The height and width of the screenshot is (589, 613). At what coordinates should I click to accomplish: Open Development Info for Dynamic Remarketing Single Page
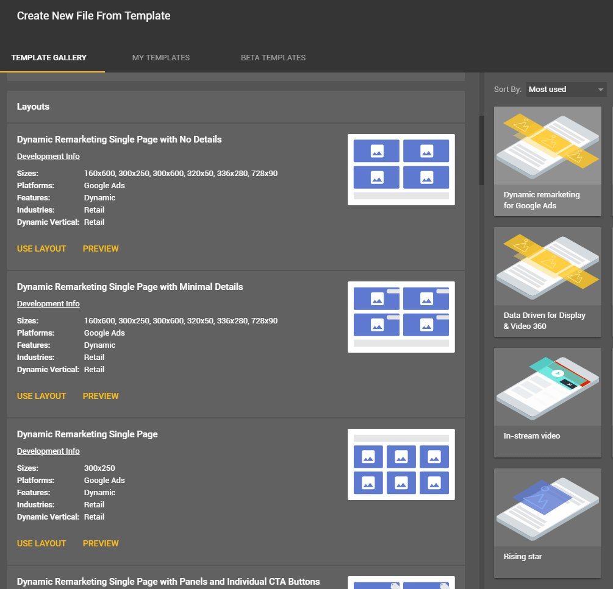pos(48,451)
